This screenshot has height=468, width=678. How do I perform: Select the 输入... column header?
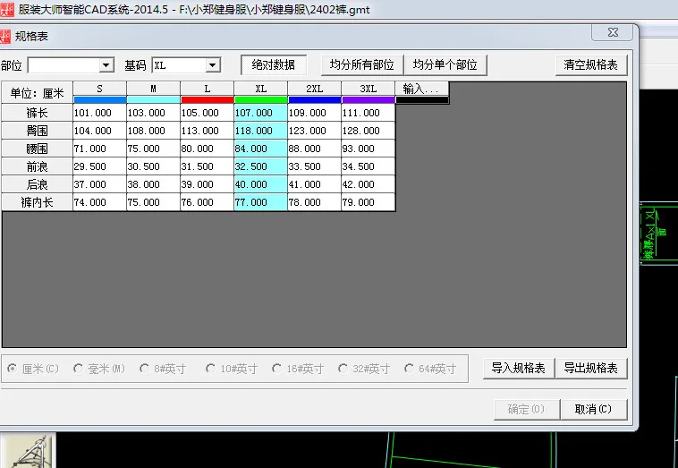(422, 89)
